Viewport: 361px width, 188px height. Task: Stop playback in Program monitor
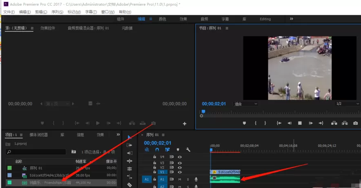pyautogui.click(x=300, y=123)
